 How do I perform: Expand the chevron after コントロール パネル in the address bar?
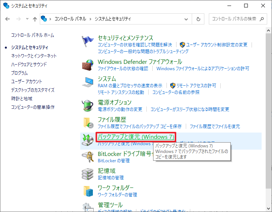pos(90,19)
